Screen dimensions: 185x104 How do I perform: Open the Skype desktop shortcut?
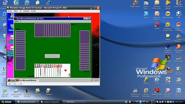click(x=146, y=15)
